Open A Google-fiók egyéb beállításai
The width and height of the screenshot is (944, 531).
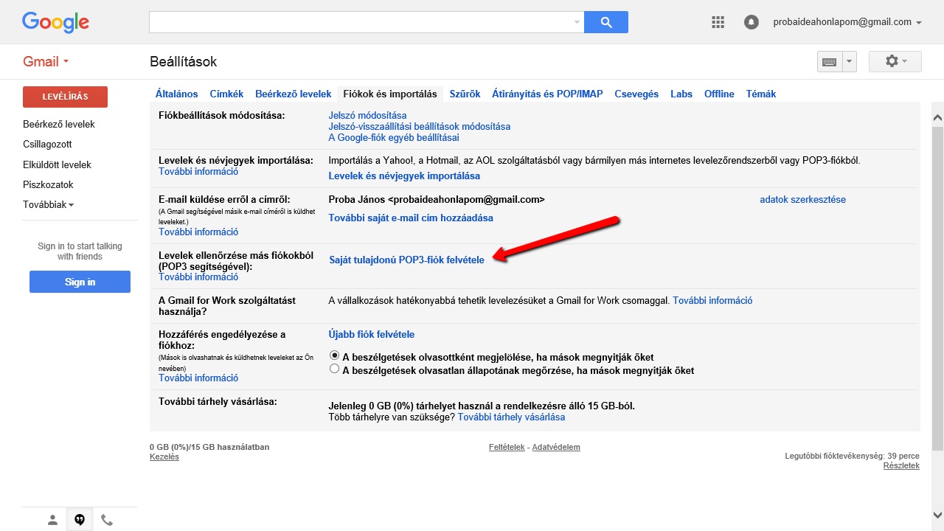pyautogui.click(x=394, y=137)
